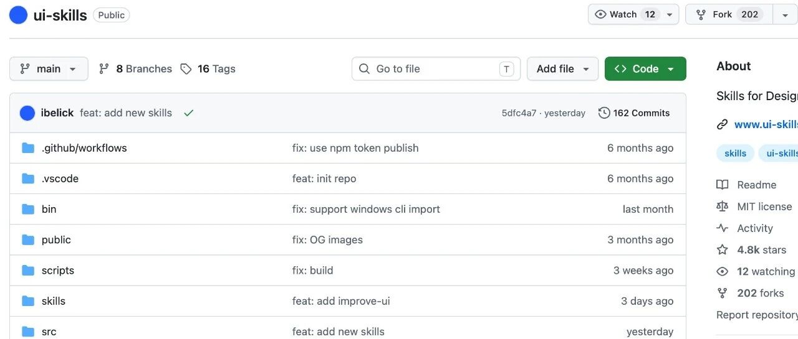Open the green Code dropdown button
The width and height of the screenshot is (798, 339).
645,69
